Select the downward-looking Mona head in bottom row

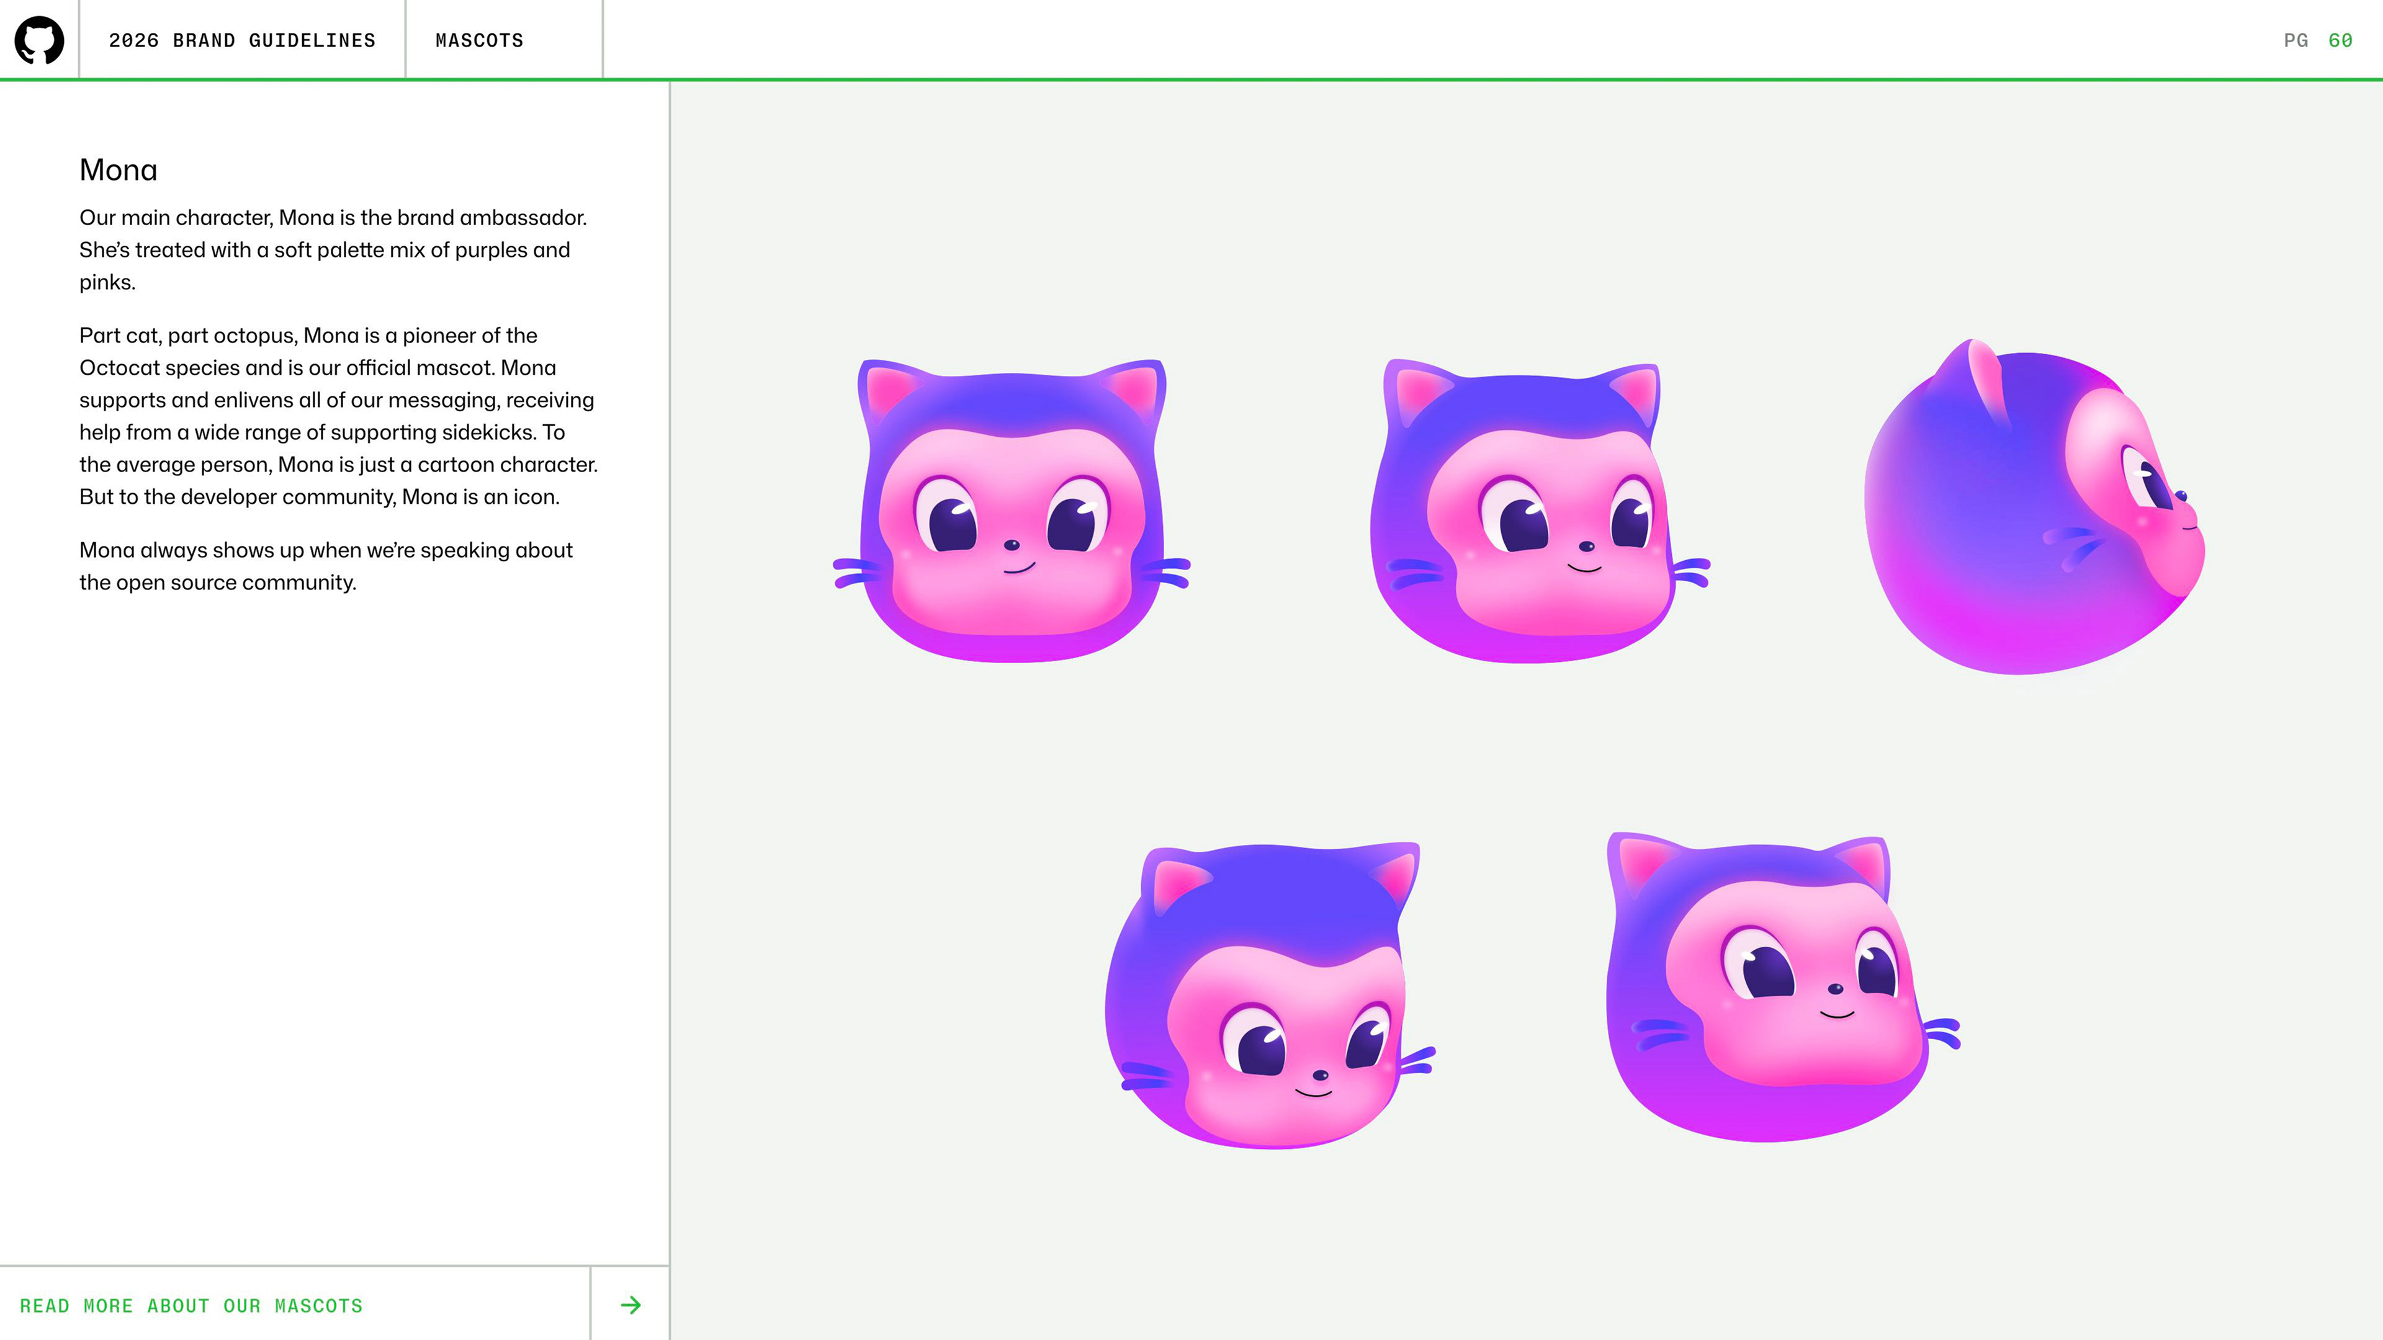tap(1271, 995)
